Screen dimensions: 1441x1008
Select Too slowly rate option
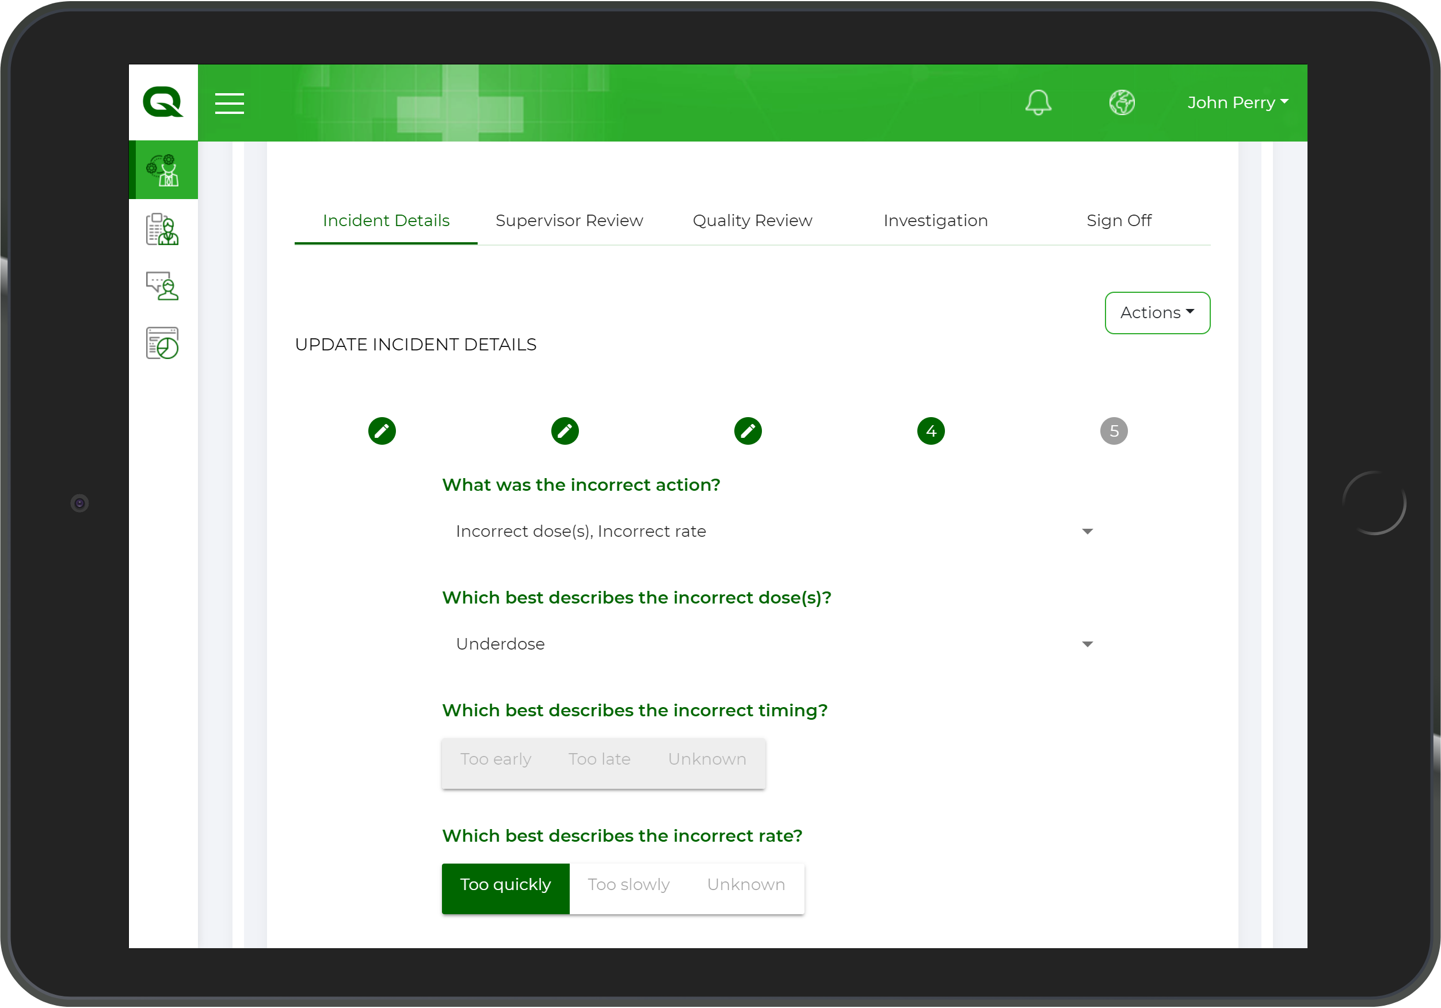click(628, 884)
